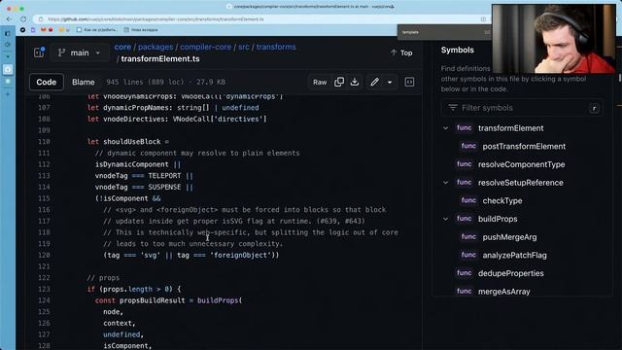Image resolution: width=622 pixels, height=350 pixels.
Task: Open the file tree side panel icon
Action: [x=39, y=52]
